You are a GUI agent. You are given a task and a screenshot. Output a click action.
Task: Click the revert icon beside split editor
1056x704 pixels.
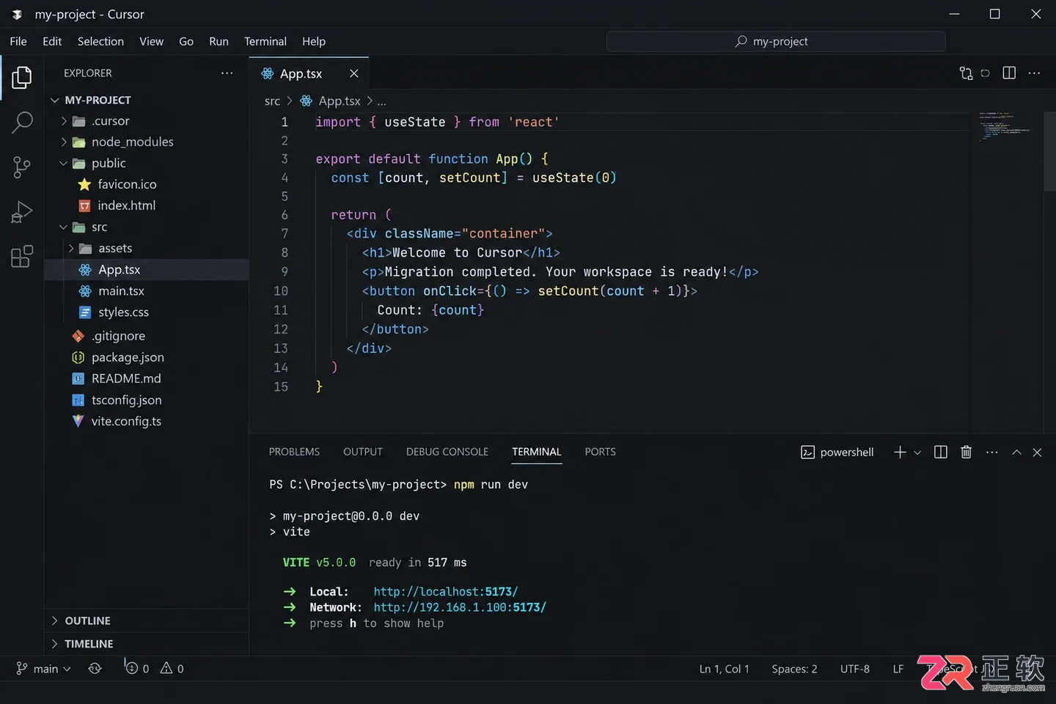[986, 73]
